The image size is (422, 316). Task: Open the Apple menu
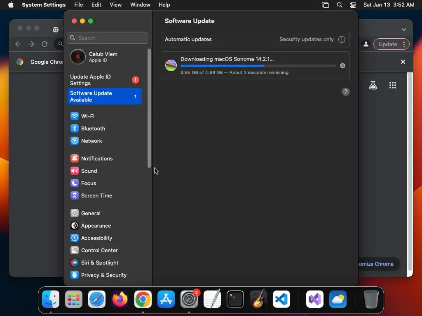click(x=11, y=5)
